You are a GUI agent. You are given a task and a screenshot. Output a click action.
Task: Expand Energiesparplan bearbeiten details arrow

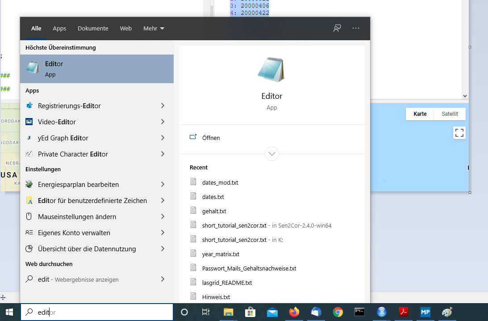pos(163,185)
